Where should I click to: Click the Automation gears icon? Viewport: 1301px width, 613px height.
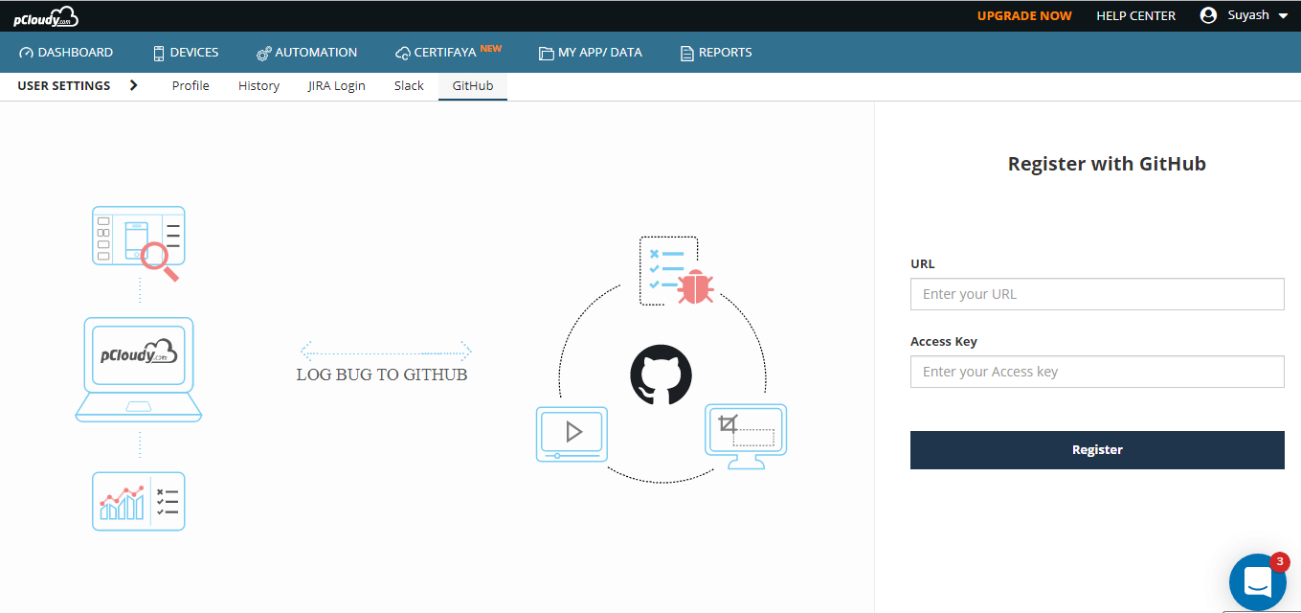click(264, 54)
